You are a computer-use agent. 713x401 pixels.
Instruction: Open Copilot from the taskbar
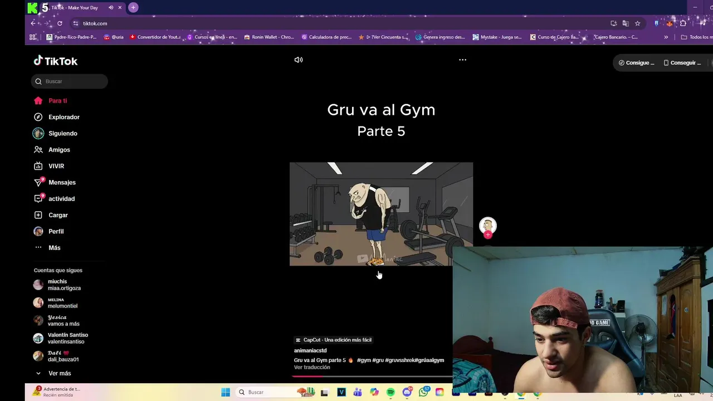[x=374, y=392]
